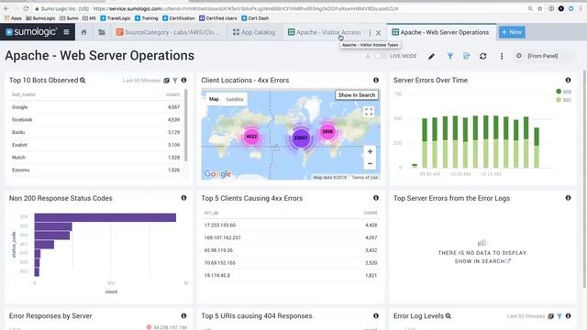Show info for Client Locations 4xx Errors

376,80
